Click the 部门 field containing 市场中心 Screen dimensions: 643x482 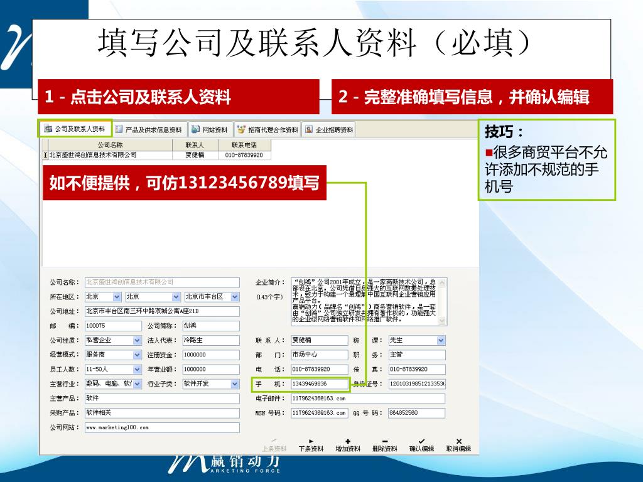coord(320,355)
